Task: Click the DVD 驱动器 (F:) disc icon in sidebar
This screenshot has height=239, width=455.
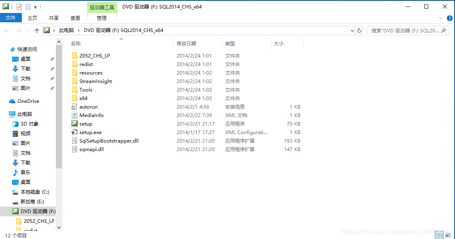Action: (15, 211)
